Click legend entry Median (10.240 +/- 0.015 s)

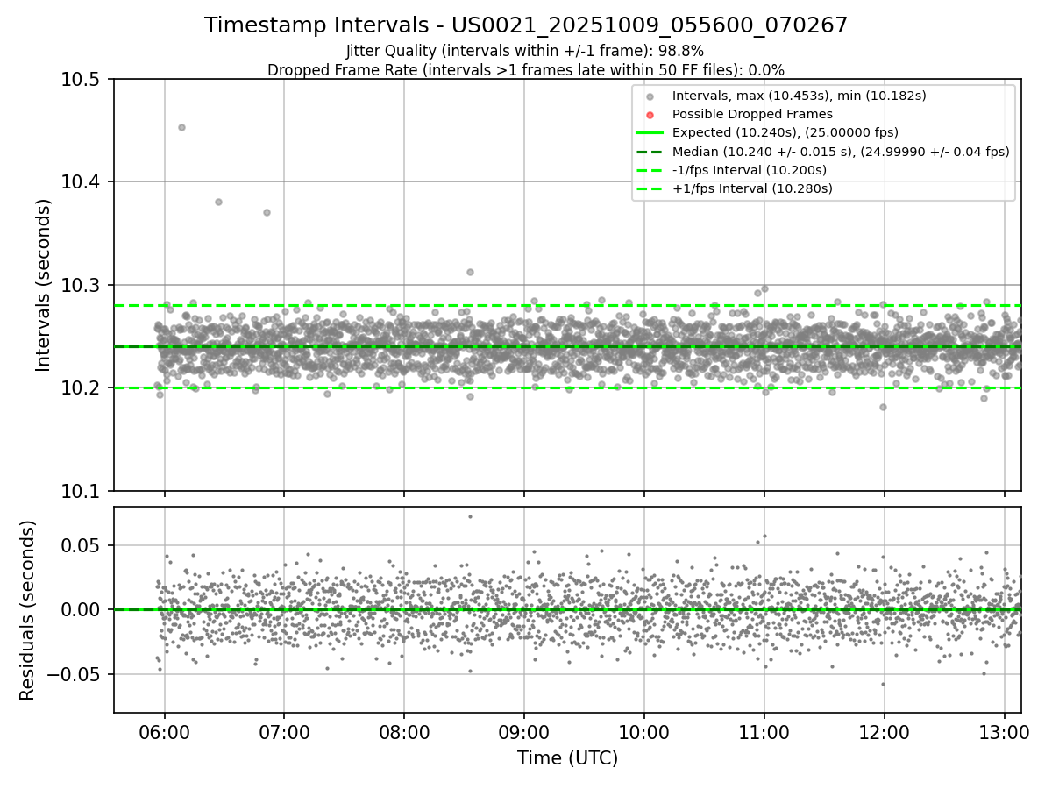(x=841, y=152)
